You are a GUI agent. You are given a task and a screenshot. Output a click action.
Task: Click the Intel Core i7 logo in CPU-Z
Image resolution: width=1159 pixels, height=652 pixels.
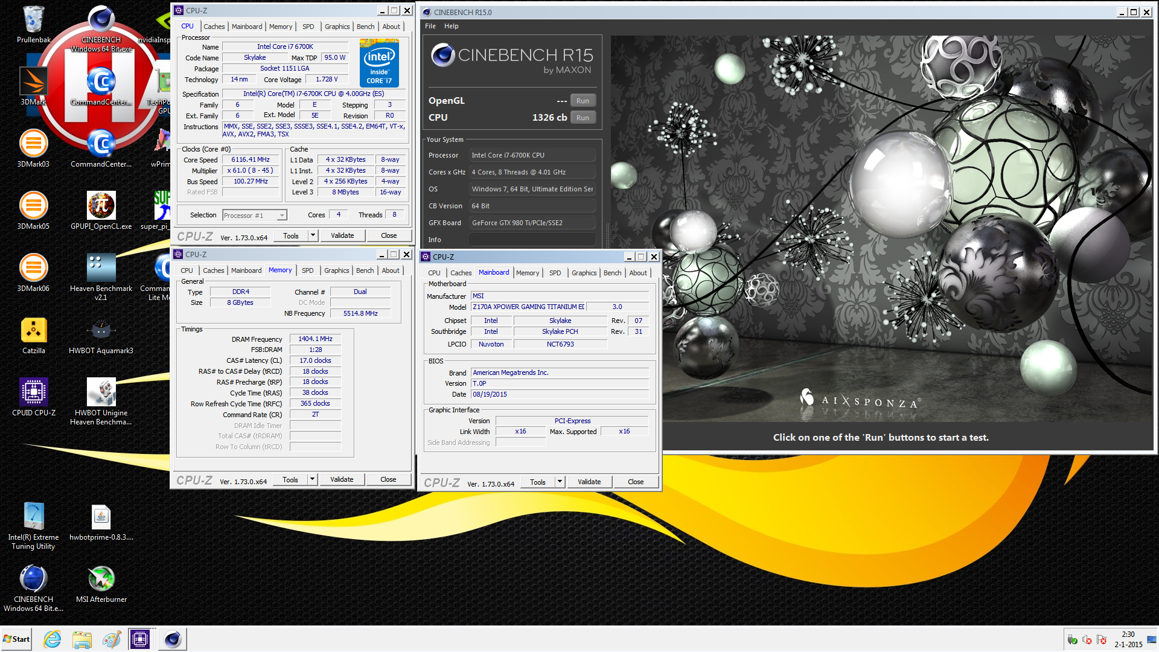coord(379,63)
